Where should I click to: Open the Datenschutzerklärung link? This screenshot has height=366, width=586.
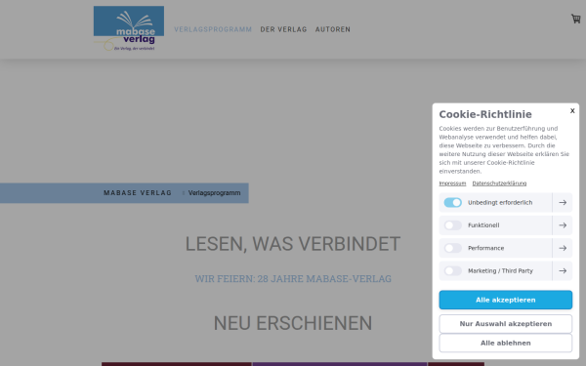(x=499, y=183)
